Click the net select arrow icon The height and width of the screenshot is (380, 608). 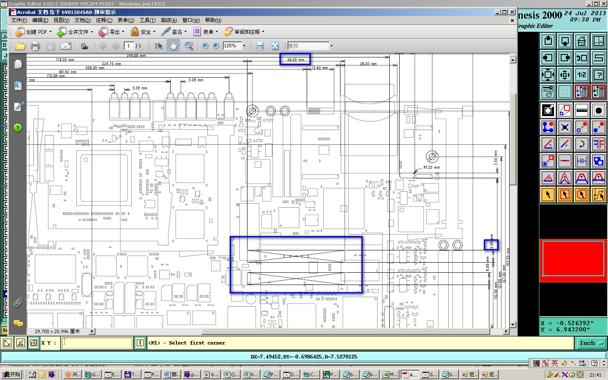(x=599, y=195)
